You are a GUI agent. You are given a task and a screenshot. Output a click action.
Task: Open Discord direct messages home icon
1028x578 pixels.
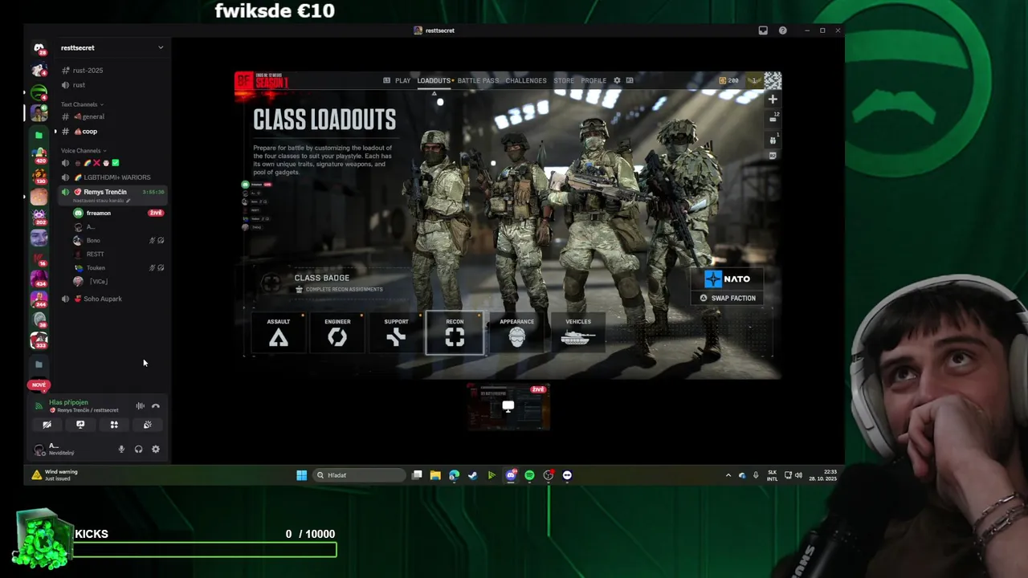[x=39, y=49]
